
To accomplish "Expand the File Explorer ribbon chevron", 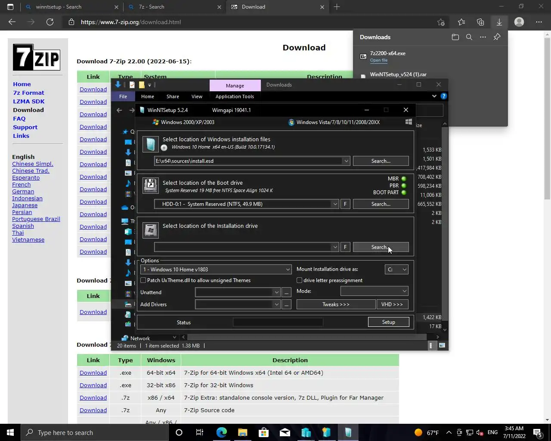I will [x=434, y=96].
